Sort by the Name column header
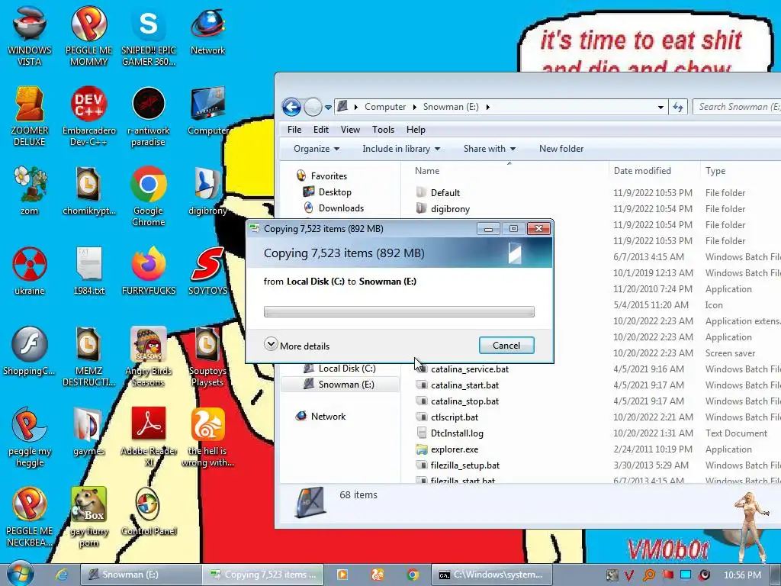This screenshot has height=586, width=781. [505, 170]
